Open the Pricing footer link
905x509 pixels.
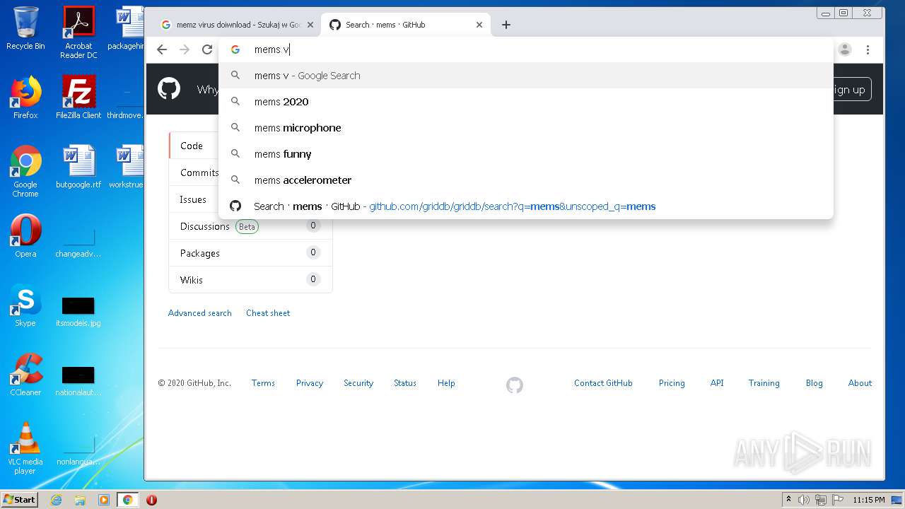(672, 383)
